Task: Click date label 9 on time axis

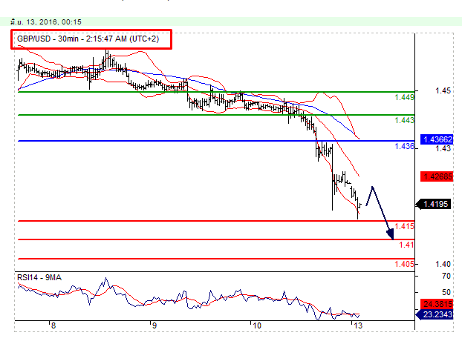Action: [154, 325]
